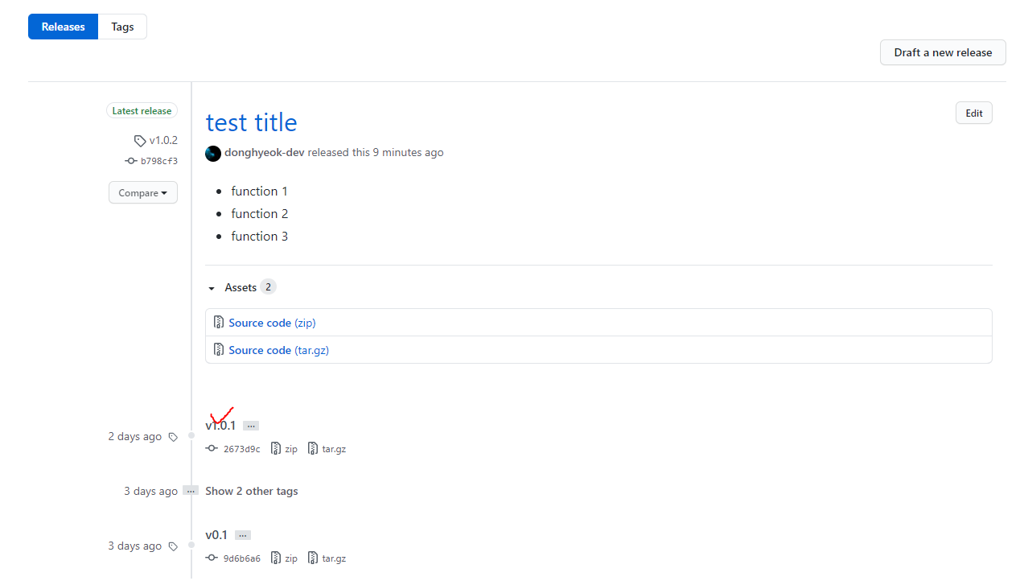
Task: Click the tag icon beside v1.0.2
Action: click(x=140, y=141)
